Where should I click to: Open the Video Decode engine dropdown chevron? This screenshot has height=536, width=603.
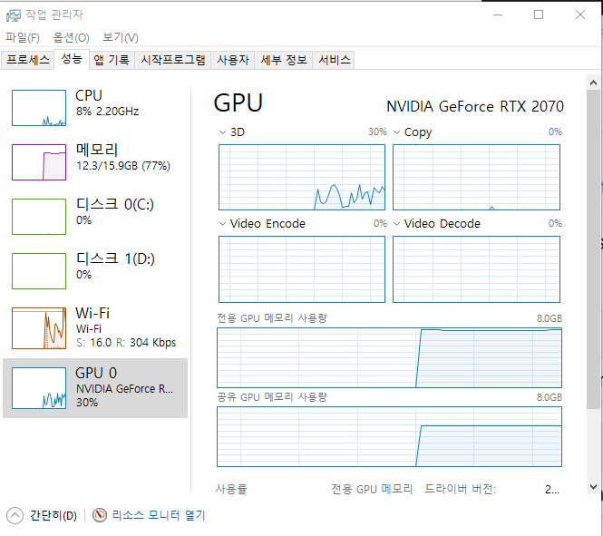tap(396, 224)
